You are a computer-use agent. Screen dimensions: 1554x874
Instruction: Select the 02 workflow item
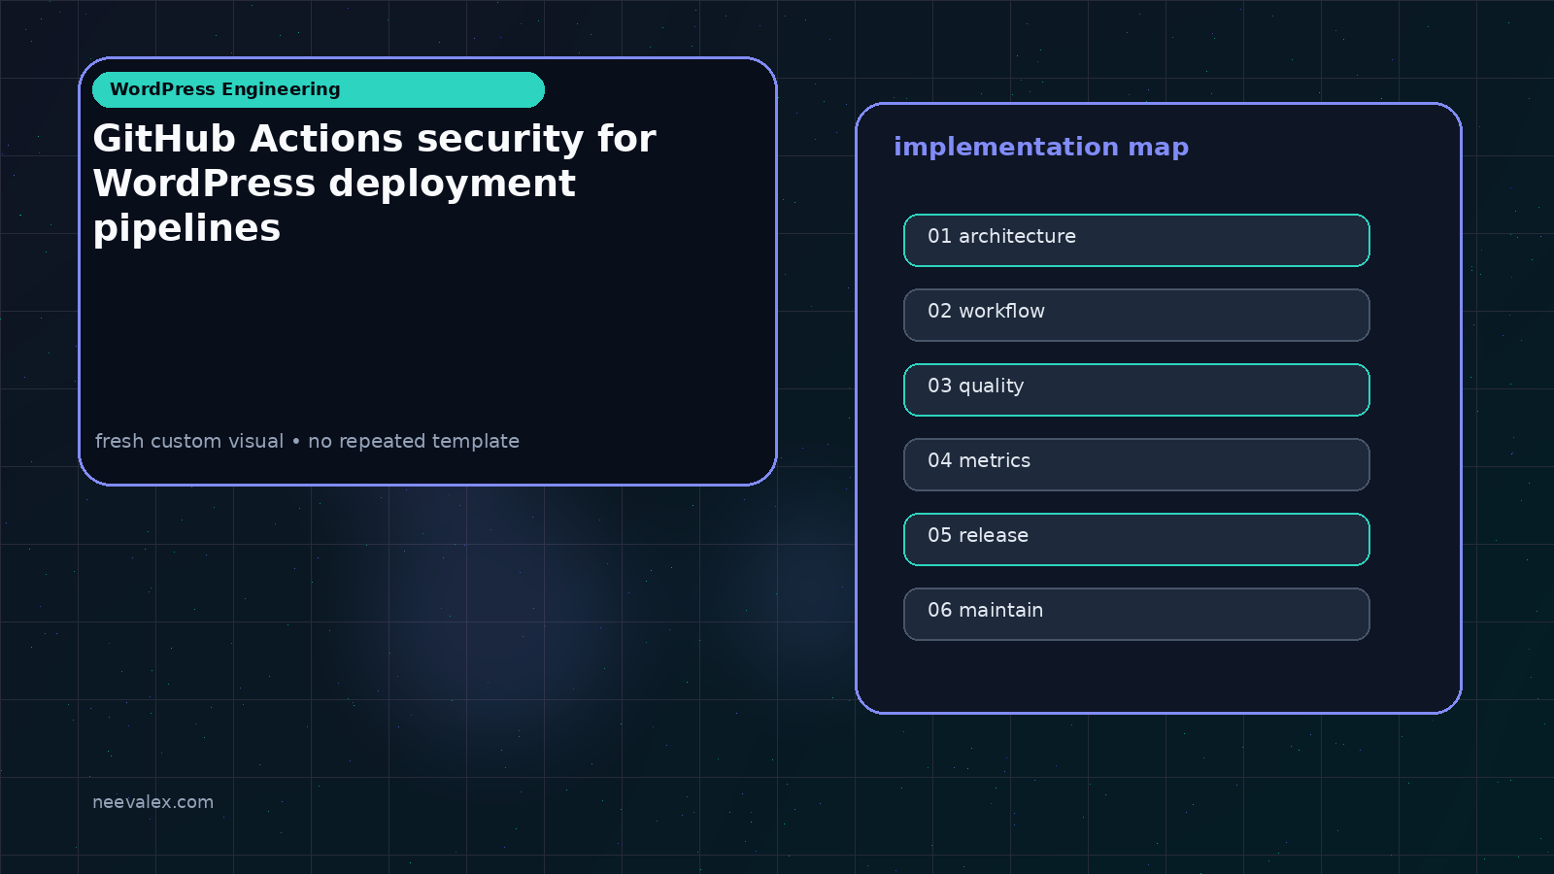coord(1136,315)
